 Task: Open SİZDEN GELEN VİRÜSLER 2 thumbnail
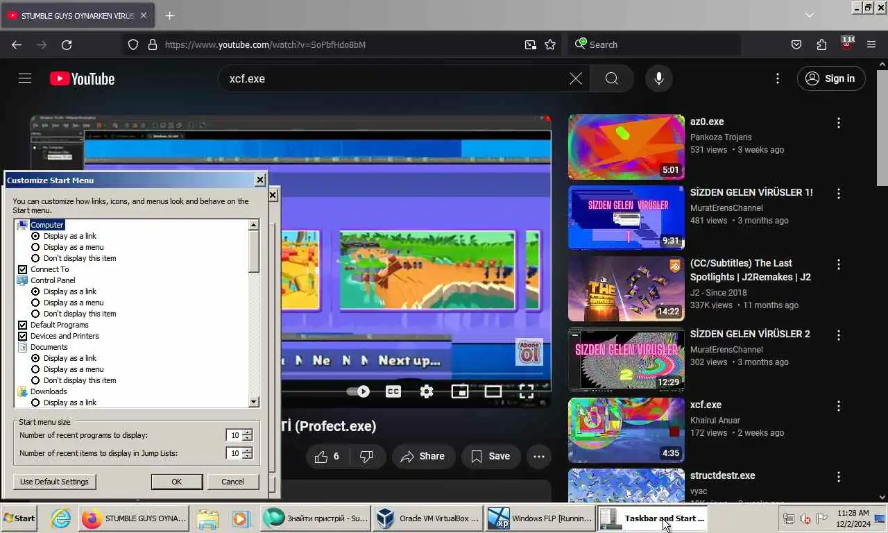click(626, 359)
